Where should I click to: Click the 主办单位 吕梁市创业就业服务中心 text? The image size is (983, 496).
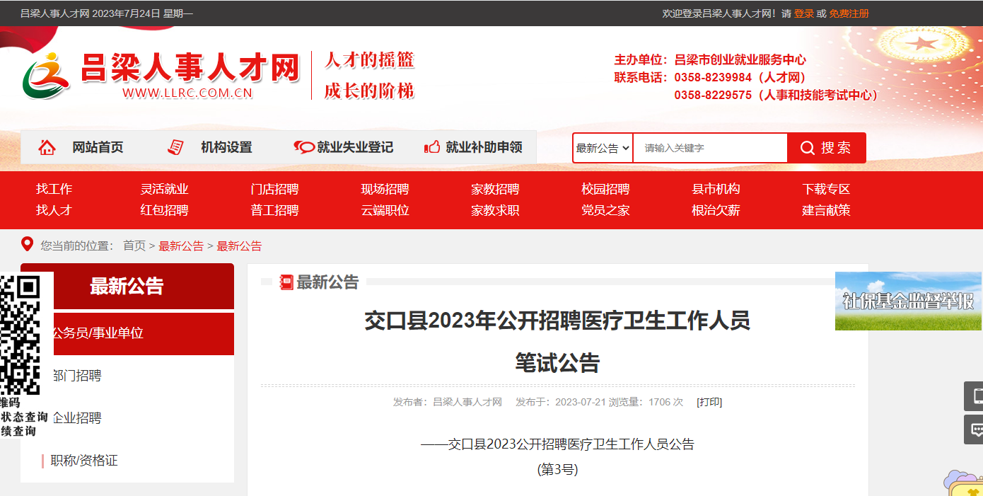click(710, 59)
